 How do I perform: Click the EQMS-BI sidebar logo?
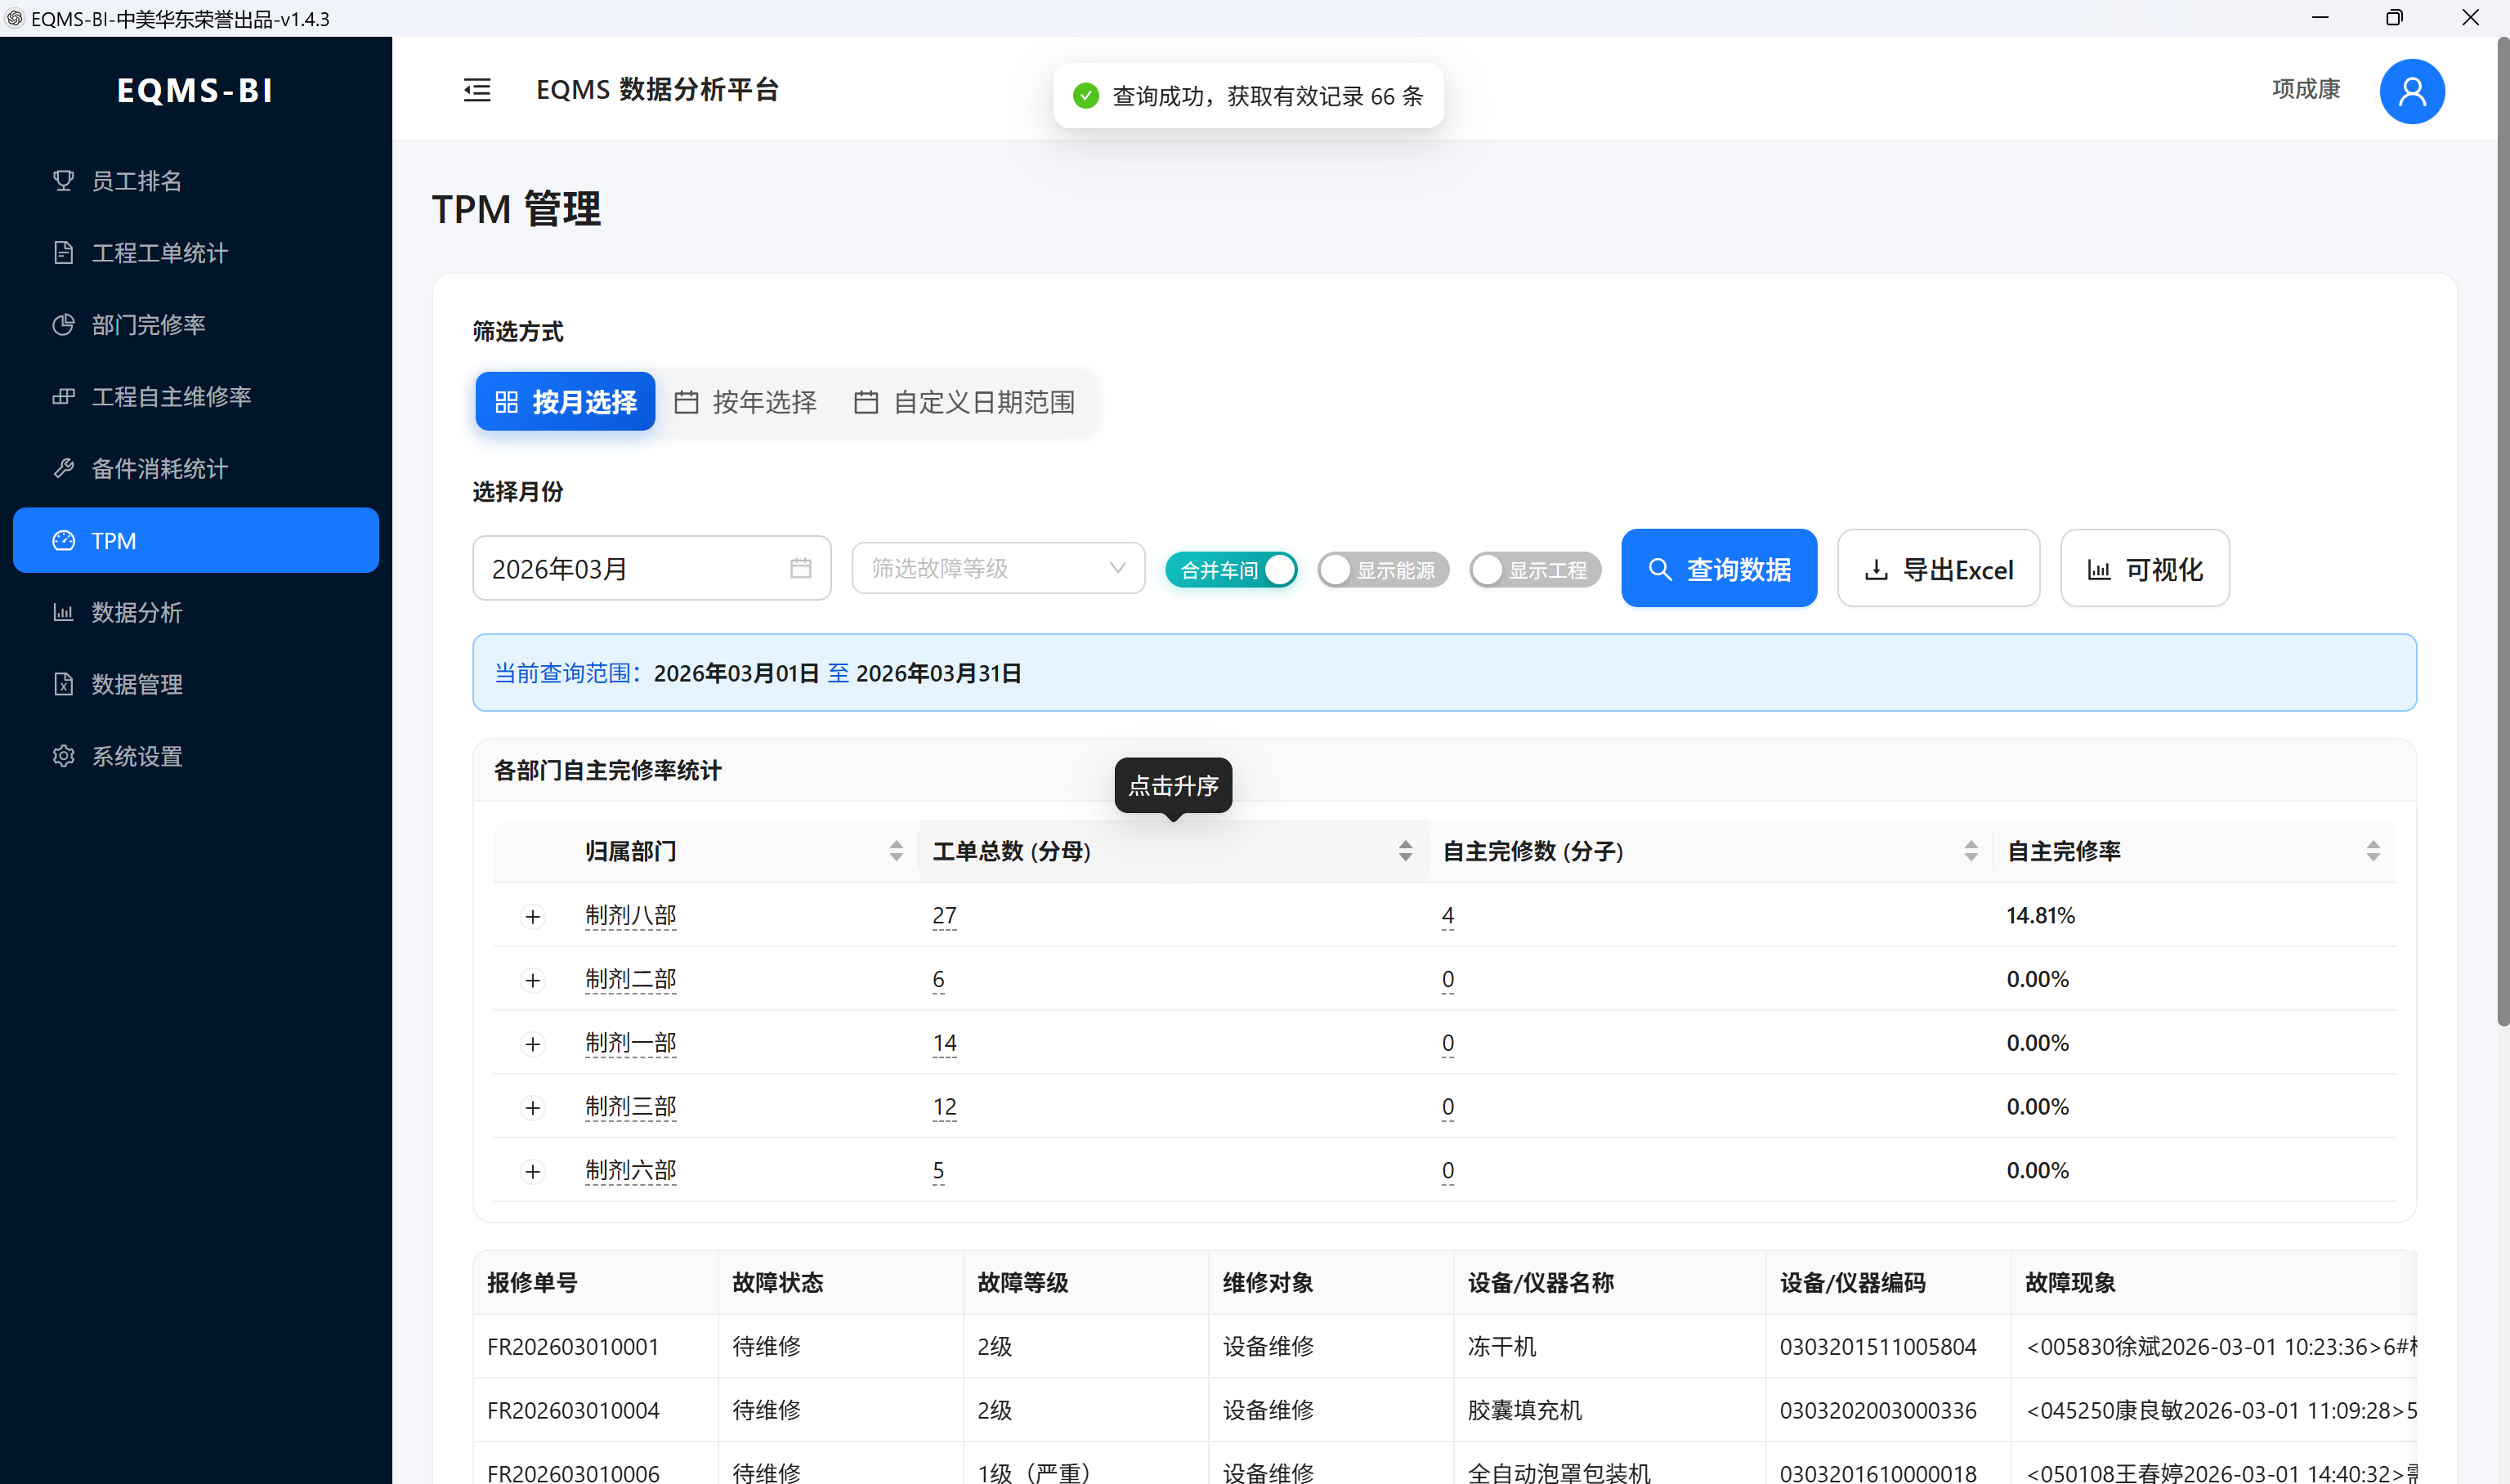pos(195,90)
